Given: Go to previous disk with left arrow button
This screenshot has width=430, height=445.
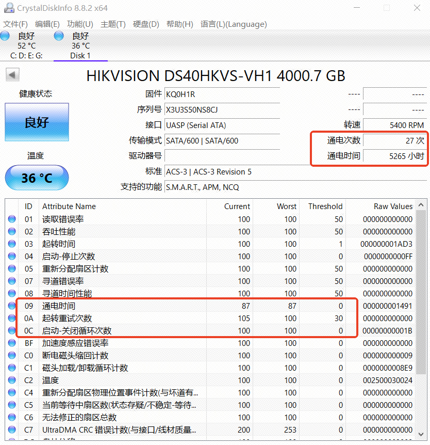Looking at the screenshot, I should click(12, 75).
